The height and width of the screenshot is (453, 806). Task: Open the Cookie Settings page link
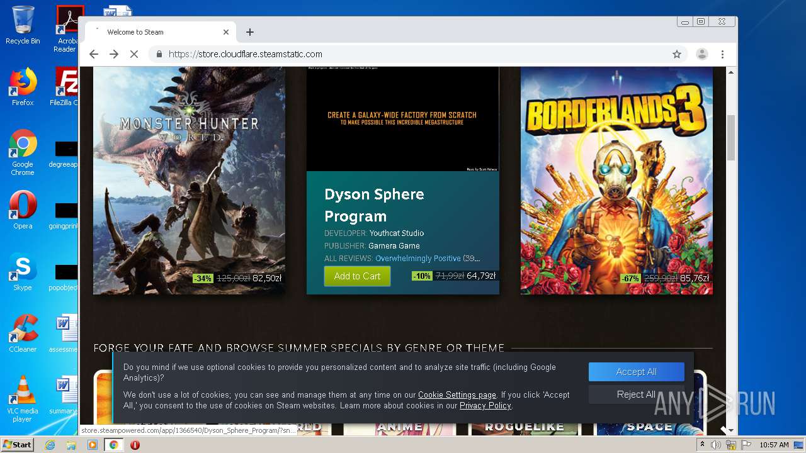click(x=457, y=395)
